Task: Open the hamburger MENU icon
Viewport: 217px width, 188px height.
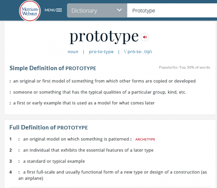Action: point(59,10)
